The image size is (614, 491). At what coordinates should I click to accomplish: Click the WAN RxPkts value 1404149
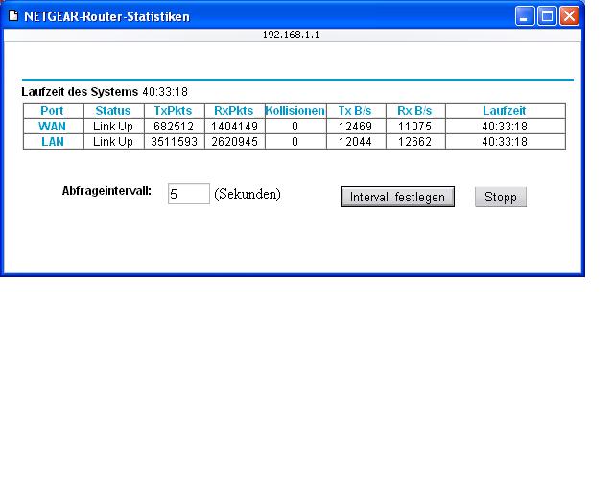[x=234, y=127]
